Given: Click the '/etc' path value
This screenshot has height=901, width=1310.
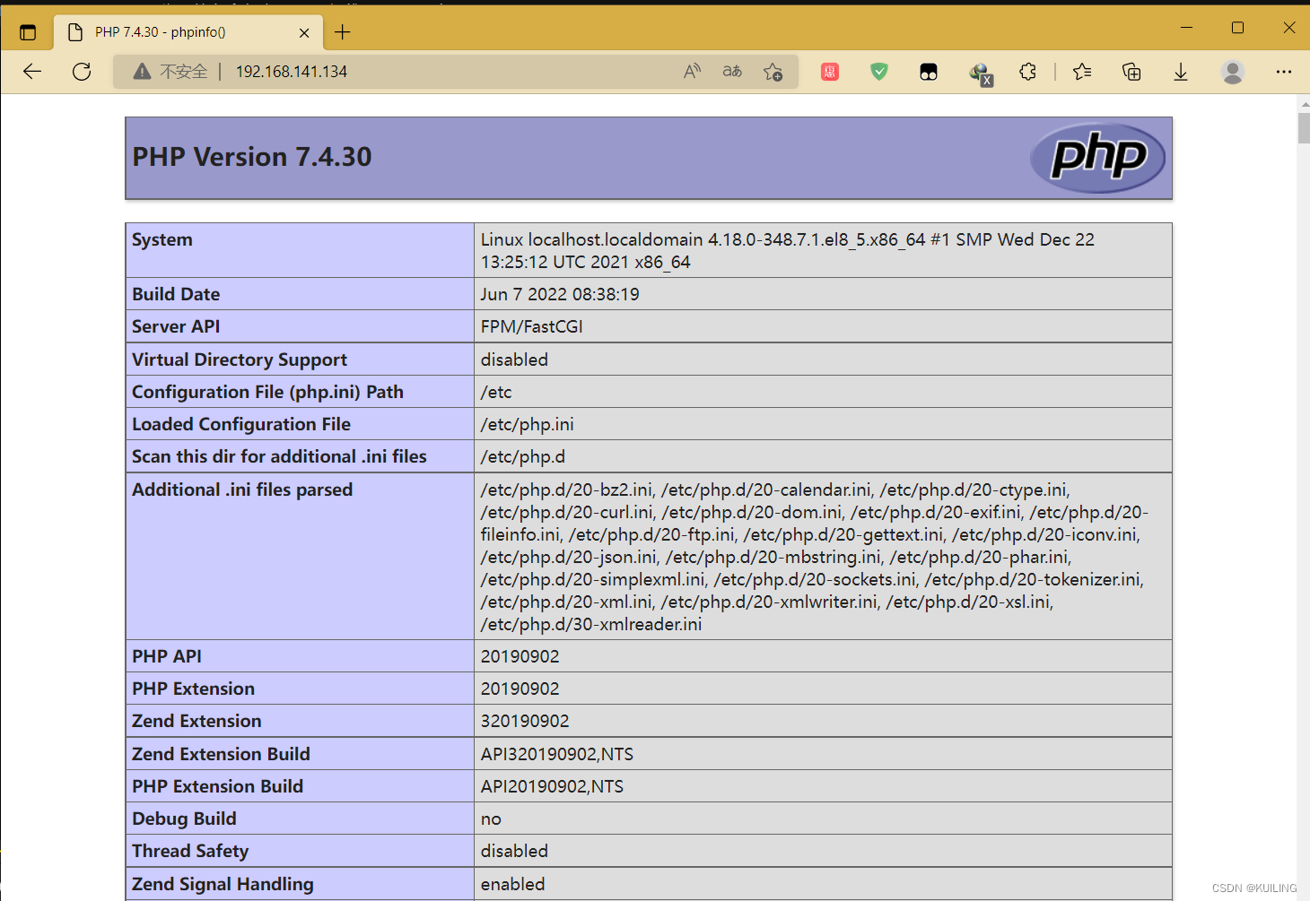Looking at the screenshot, I should tap(496, 392).
